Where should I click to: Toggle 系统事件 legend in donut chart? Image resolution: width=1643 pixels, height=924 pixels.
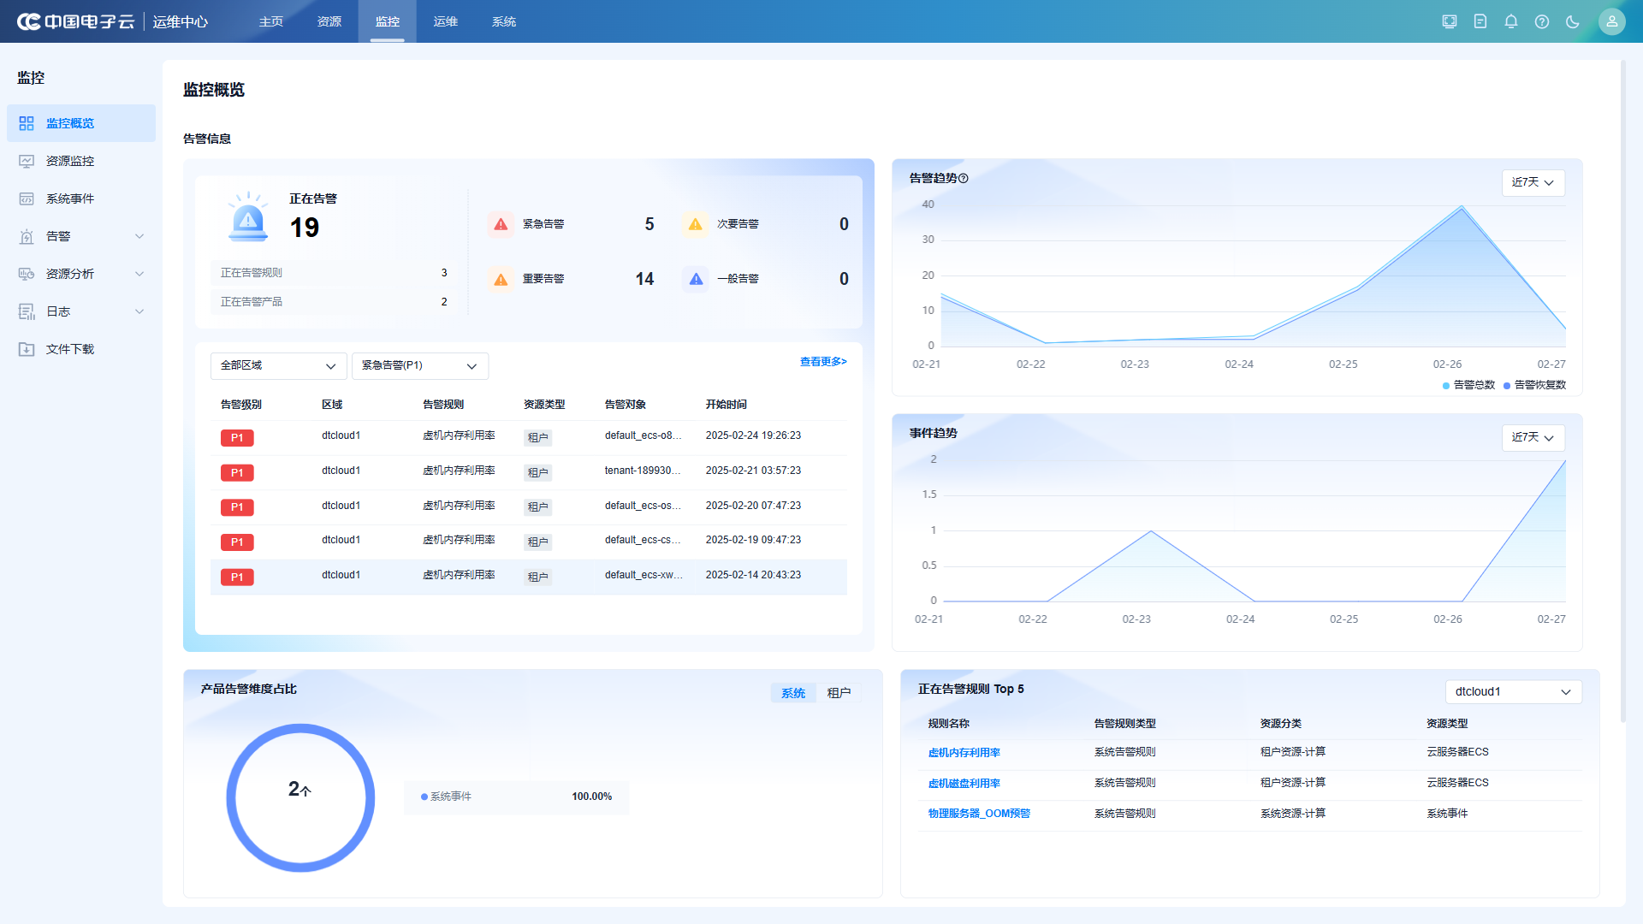[446, 797]
